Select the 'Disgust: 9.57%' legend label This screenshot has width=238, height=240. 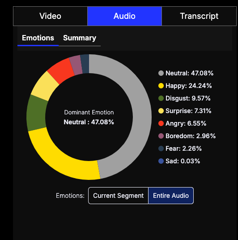pos(188,98)
